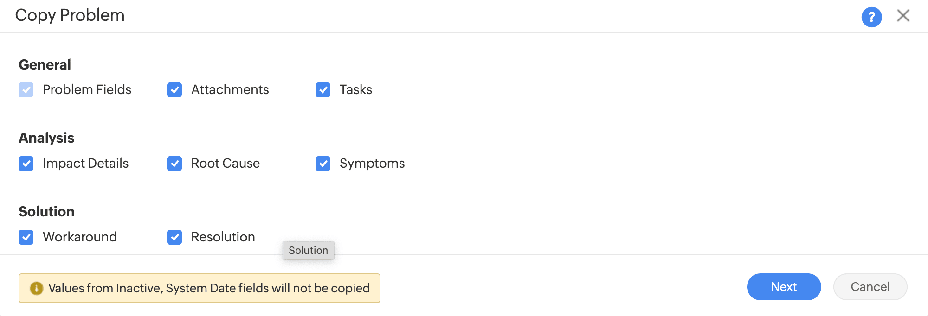The width and height of the screenshot is (928, 316).
Task: Click the inactive fields warning message
Action: coord(209,288)
